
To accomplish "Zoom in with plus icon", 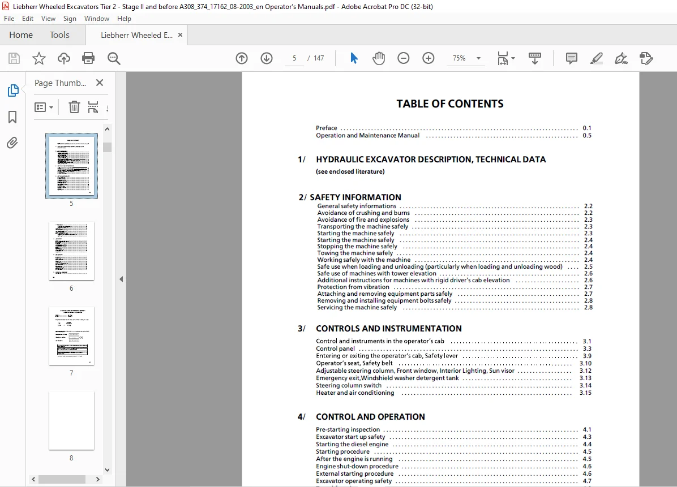I will [x=429, y=58].
